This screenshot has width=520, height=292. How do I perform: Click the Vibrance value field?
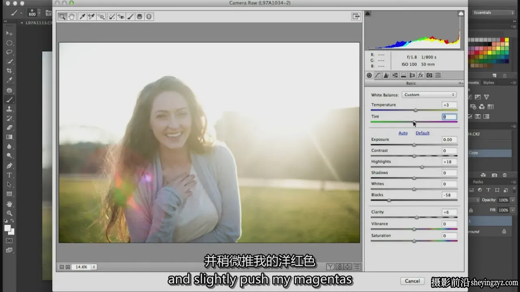pyautogui.click(x=449, y=224)
